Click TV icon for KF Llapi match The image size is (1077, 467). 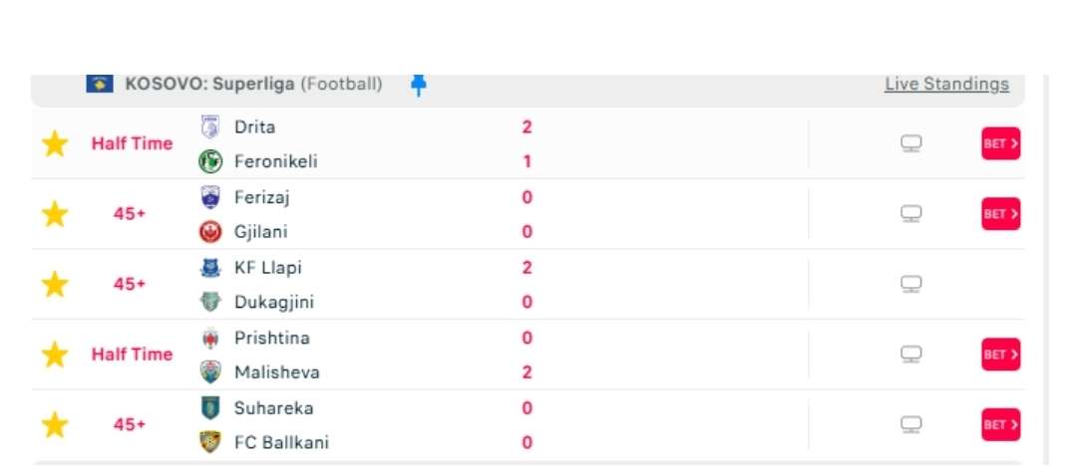(910, 284)
